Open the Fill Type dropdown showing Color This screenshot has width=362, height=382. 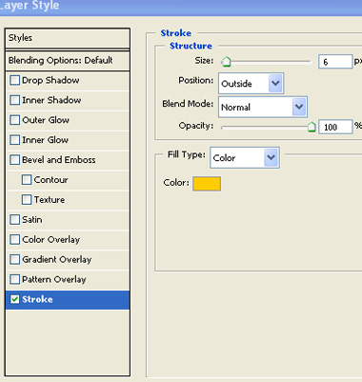tap(245, 157)
